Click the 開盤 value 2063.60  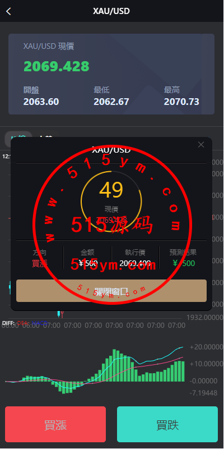pos(41,102)
